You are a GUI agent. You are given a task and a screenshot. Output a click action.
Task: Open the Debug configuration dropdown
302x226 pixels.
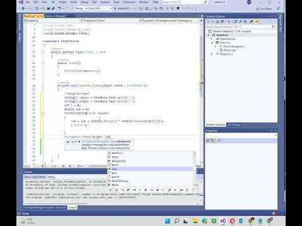tap(81, 8)
